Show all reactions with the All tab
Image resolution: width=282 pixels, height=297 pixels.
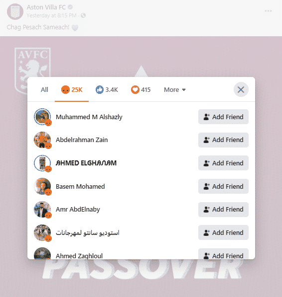point(44,89)
